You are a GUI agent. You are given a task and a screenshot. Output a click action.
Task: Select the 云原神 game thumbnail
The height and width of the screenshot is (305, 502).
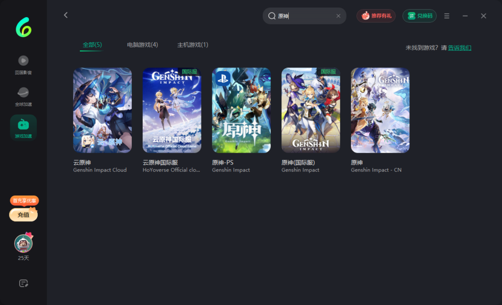point(102,110)
